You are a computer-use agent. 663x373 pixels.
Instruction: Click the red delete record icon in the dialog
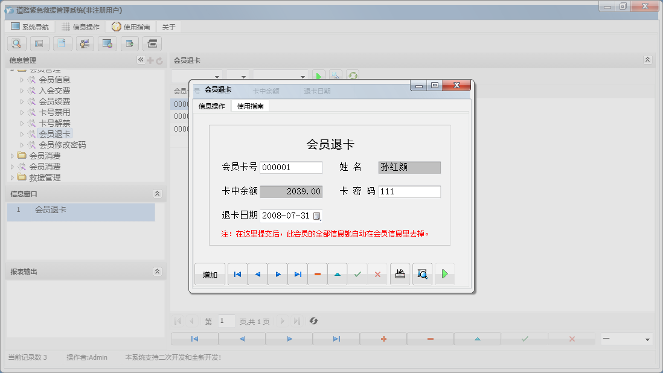pos(318,273)
